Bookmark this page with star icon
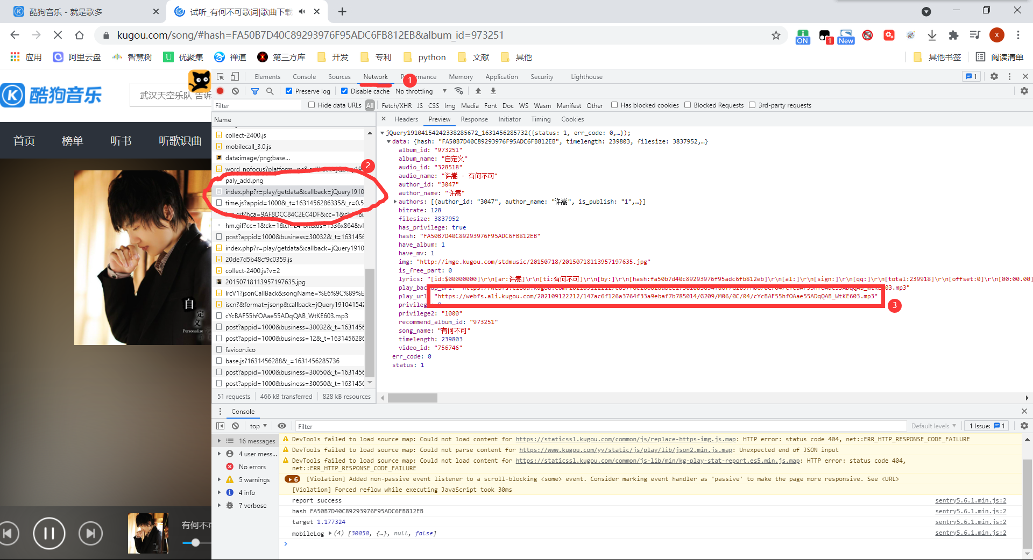Viewport: 1033px width, 560px height. [x=776, y=35]
